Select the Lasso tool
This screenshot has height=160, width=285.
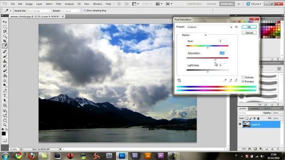5,32
